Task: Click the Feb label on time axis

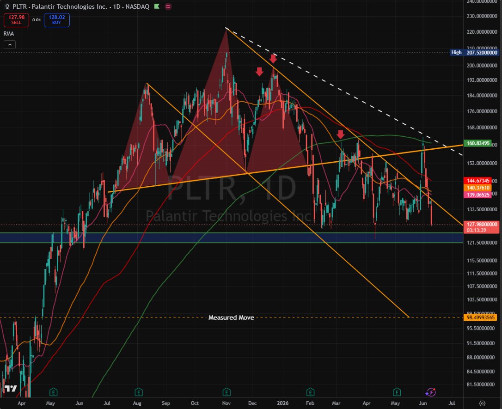Action: 310,403
